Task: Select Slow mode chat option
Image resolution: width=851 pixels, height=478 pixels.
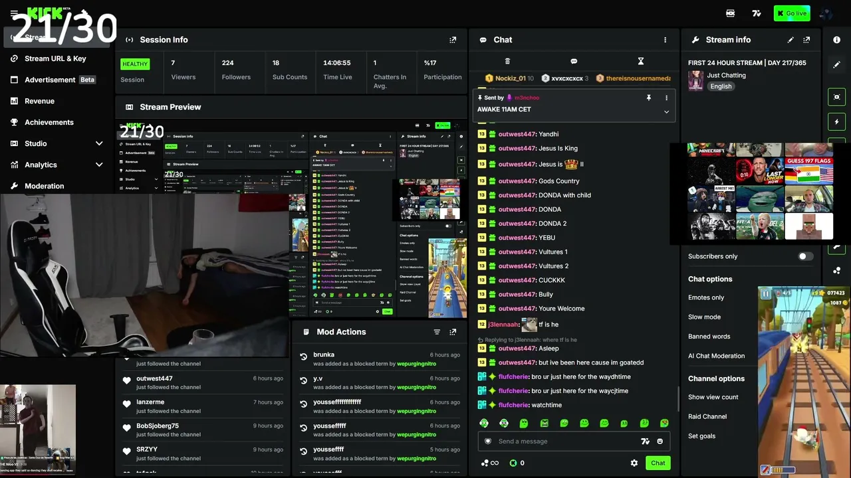Action: [x=704, y=317]
